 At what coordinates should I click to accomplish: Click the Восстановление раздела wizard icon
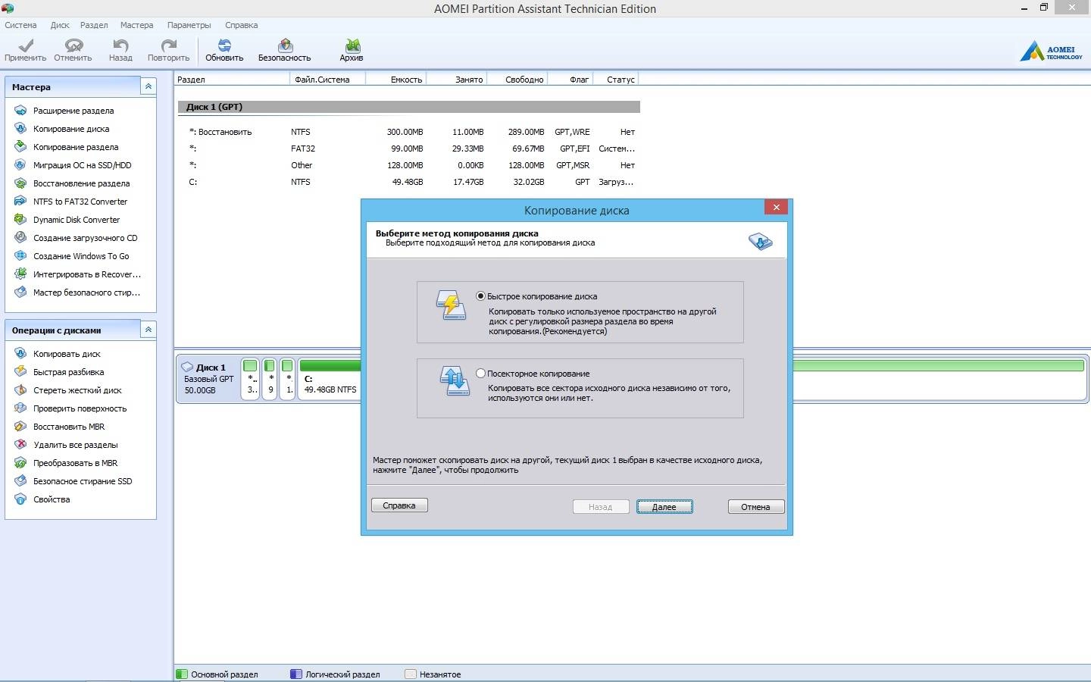click(20, 183)
